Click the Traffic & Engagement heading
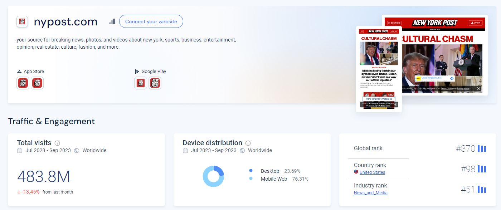Image resolution: width=501 pixels, height=210 pixels. (x=52, y=121)
